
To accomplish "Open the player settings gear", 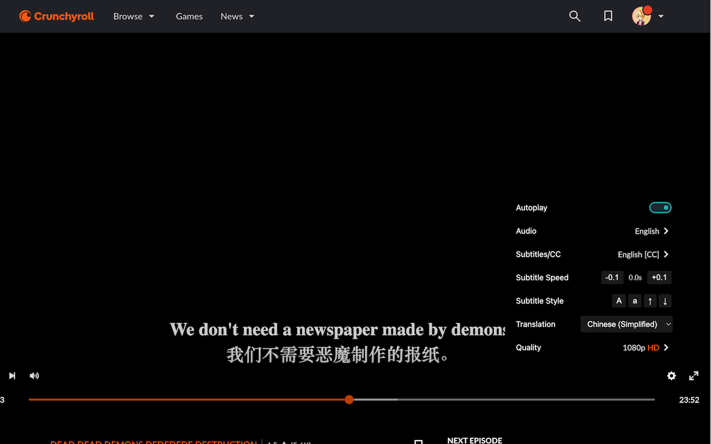I will [x=671, y=376].
